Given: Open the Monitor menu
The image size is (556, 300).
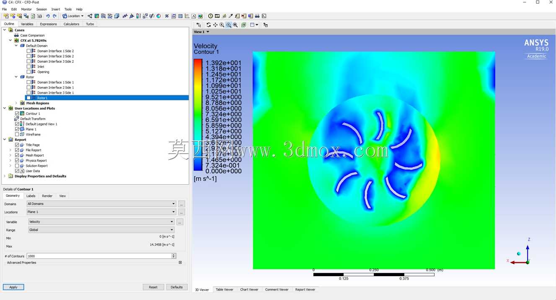Looking at the screenshot, I should click(x=26, y=9).
